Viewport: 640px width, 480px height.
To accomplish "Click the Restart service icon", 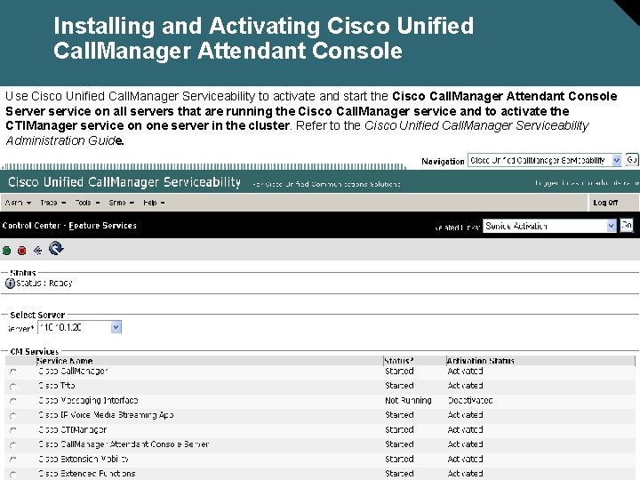I will click(37, 250).
